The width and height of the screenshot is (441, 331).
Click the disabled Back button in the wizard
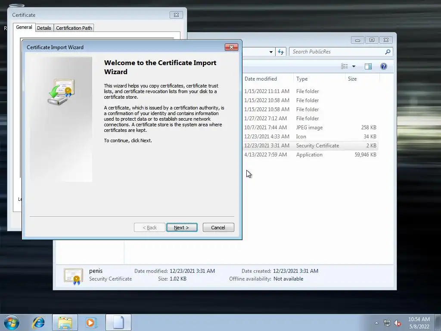tap(149, 228)
